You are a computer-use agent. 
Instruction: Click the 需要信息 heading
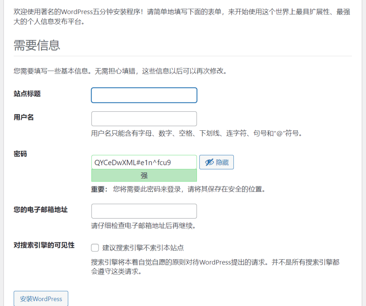click(37, 45)
